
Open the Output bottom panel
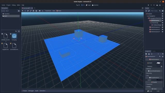(x=25, y=91)
